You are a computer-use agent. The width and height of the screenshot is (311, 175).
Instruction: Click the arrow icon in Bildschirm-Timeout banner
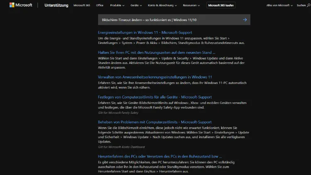point(245,19)
